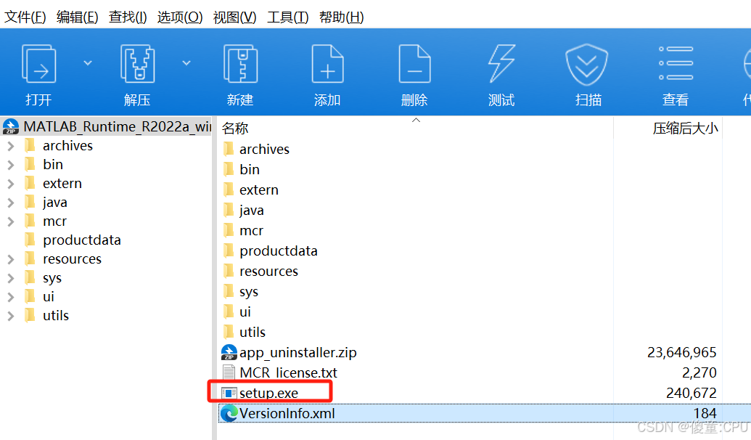
Task: Expand sys node in tree
Action: coord(11,278)
